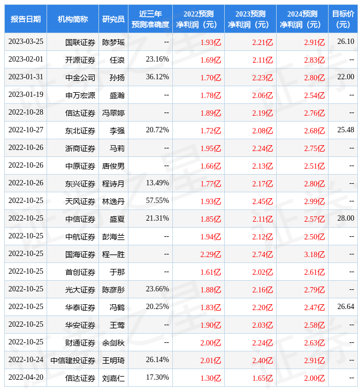Click the 近三年预测准确度 column header
Screen dimensions: 358x391
pyautogui.click(x=150, y=19)
